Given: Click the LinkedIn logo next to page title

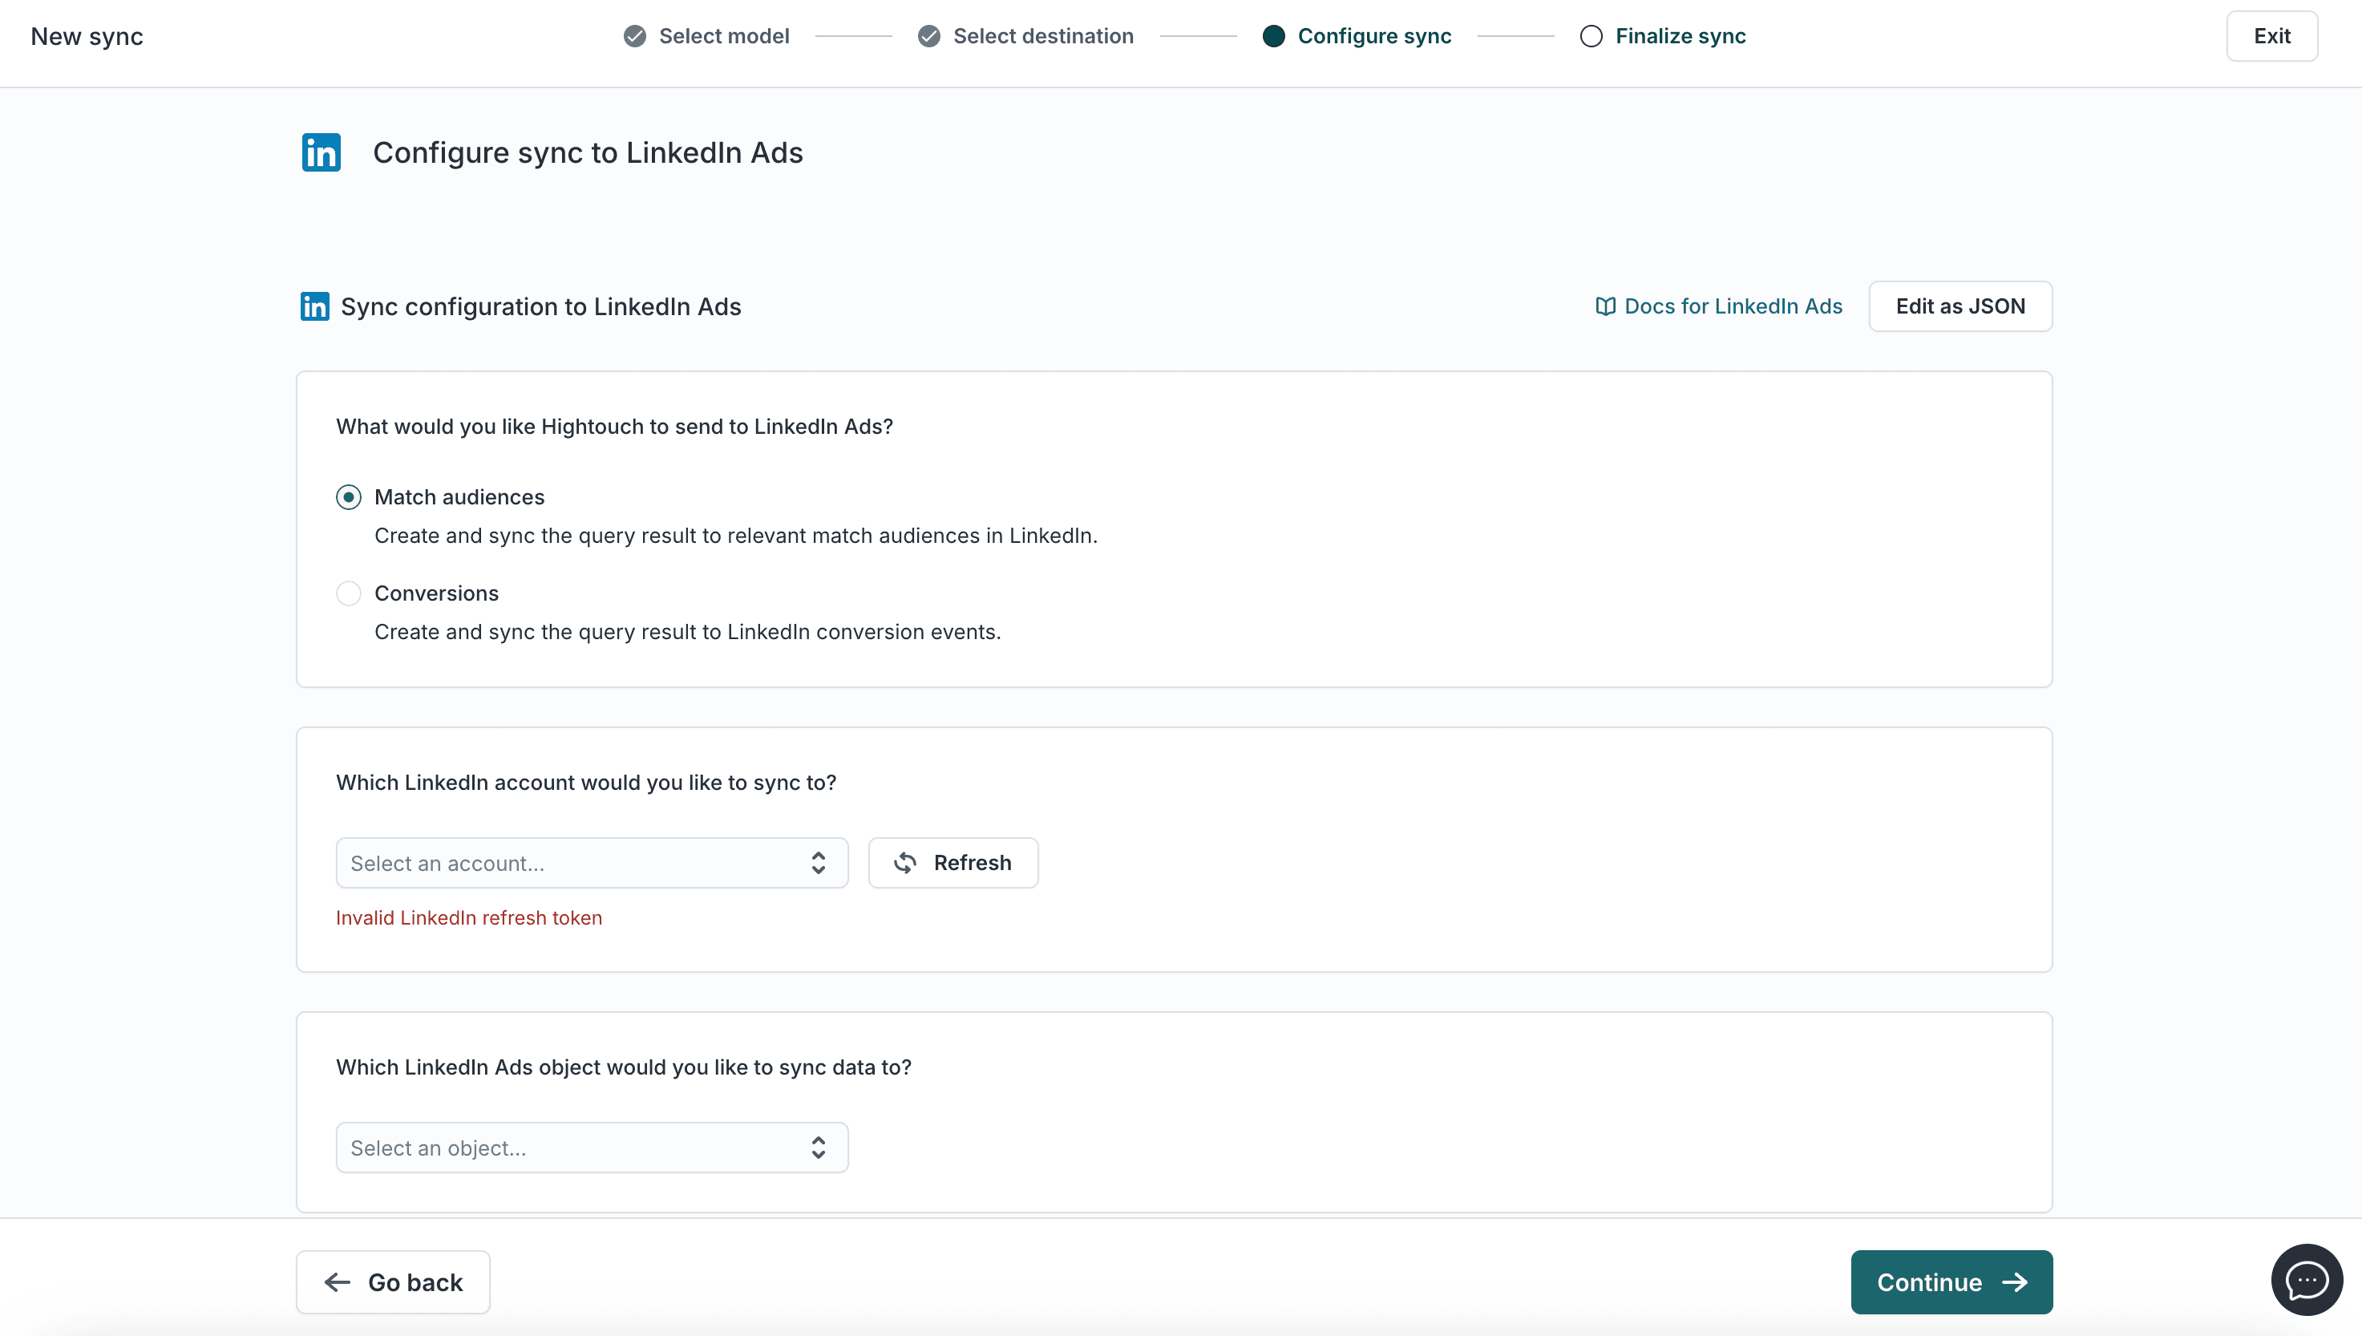Looking at the screenshot, I should [x=320, y=152].
